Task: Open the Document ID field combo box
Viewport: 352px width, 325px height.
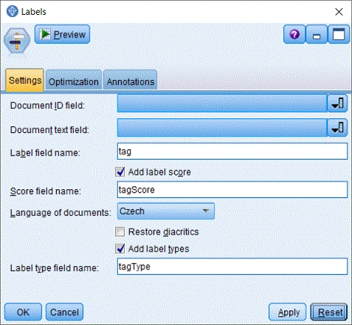Action: point(222,103)
